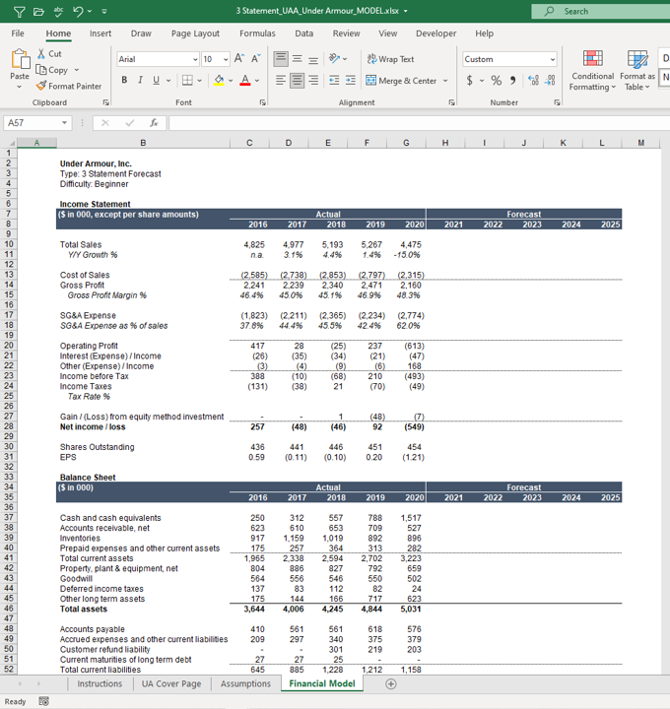The image size is (670, 709).
Task: Click Insert Function fx icon
Action: coord(154,122)
